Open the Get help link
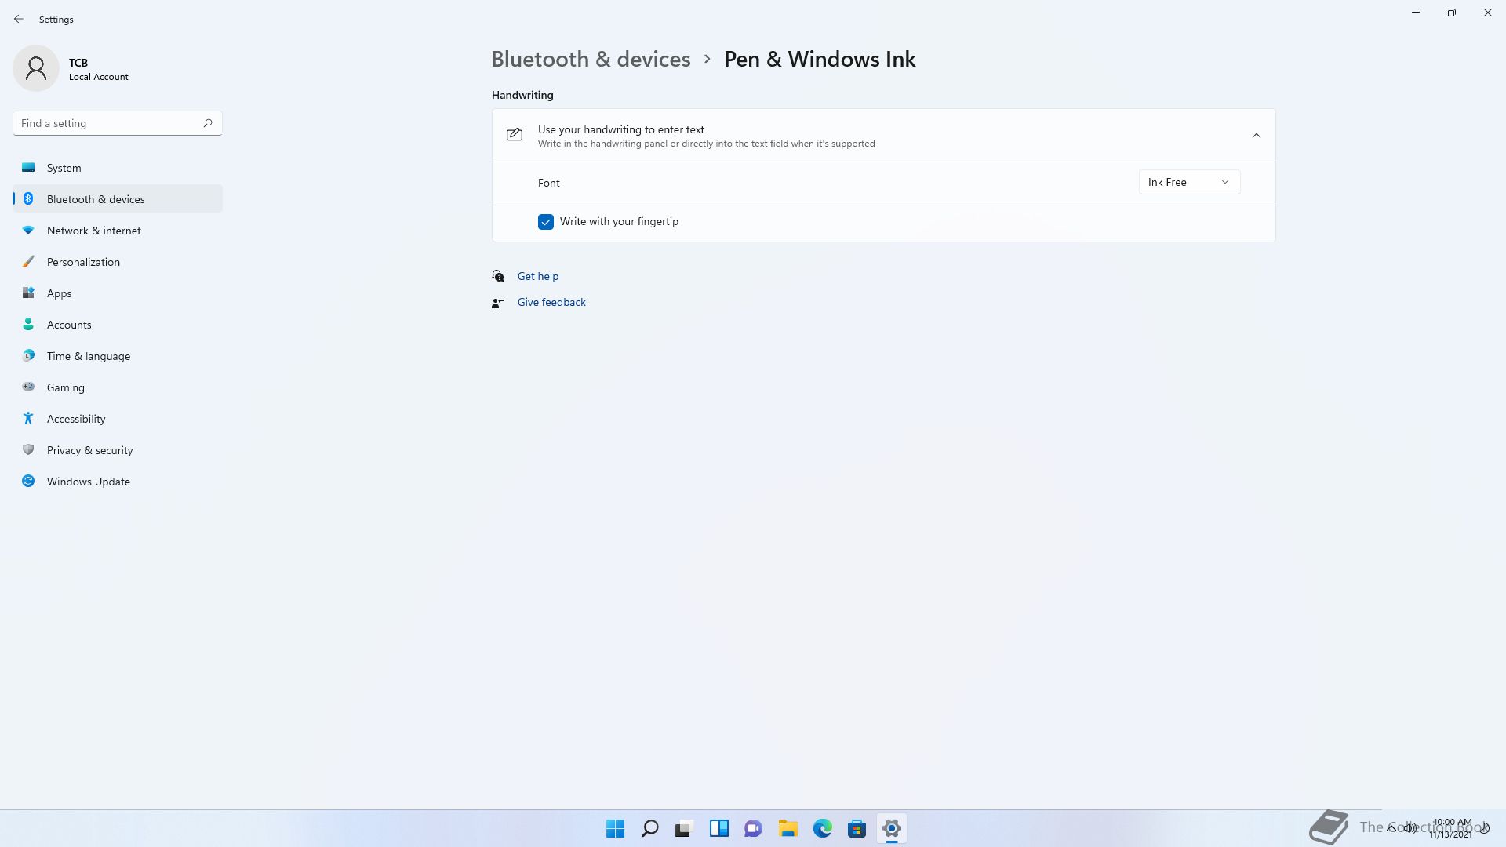Image resolution: width=1506 pixels, height=847 pixels. (538, 276)
